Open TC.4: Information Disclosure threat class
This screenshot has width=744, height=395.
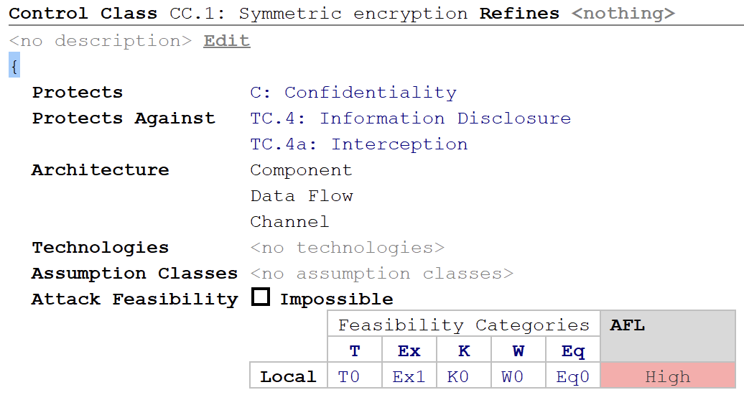411,118
